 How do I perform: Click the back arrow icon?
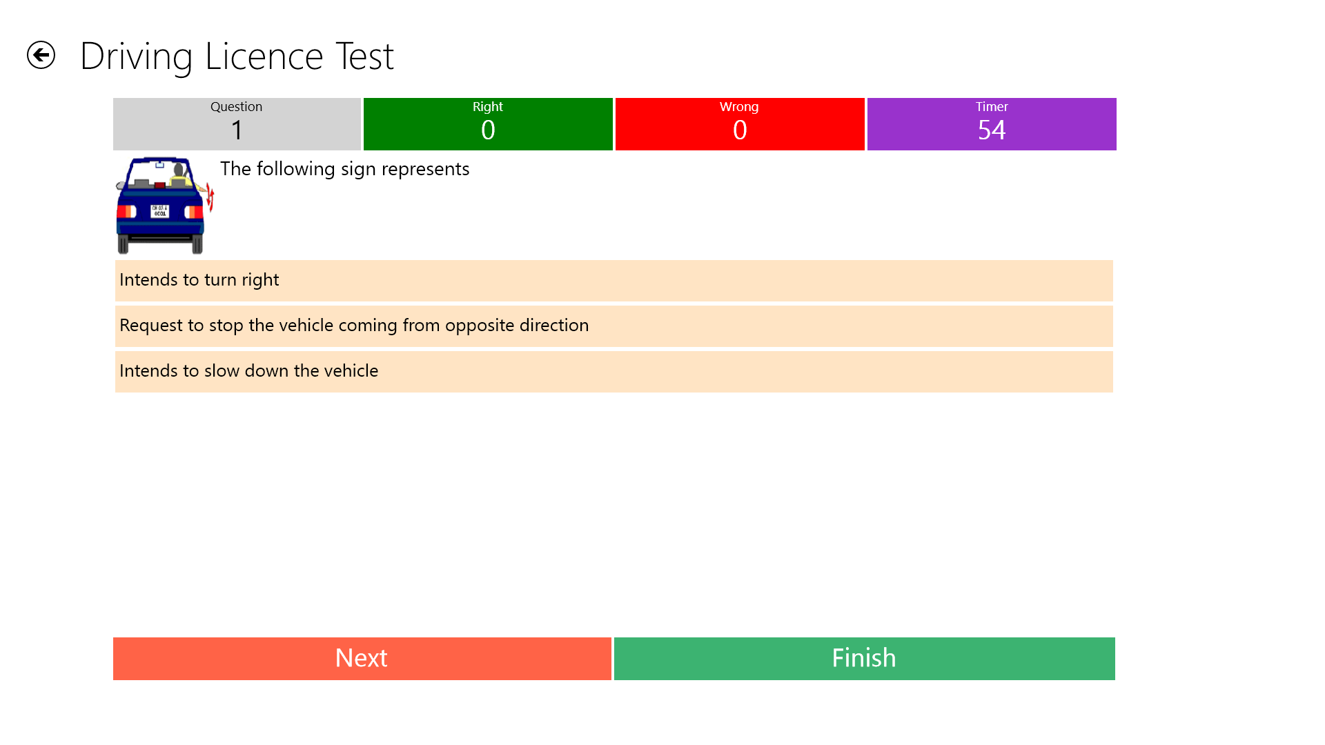tap(41, 54)
